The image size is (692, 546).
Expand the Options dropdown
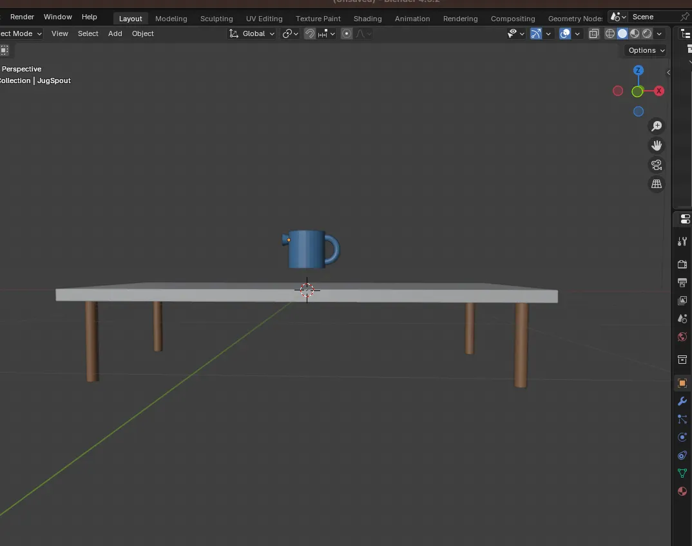point(646,50)
